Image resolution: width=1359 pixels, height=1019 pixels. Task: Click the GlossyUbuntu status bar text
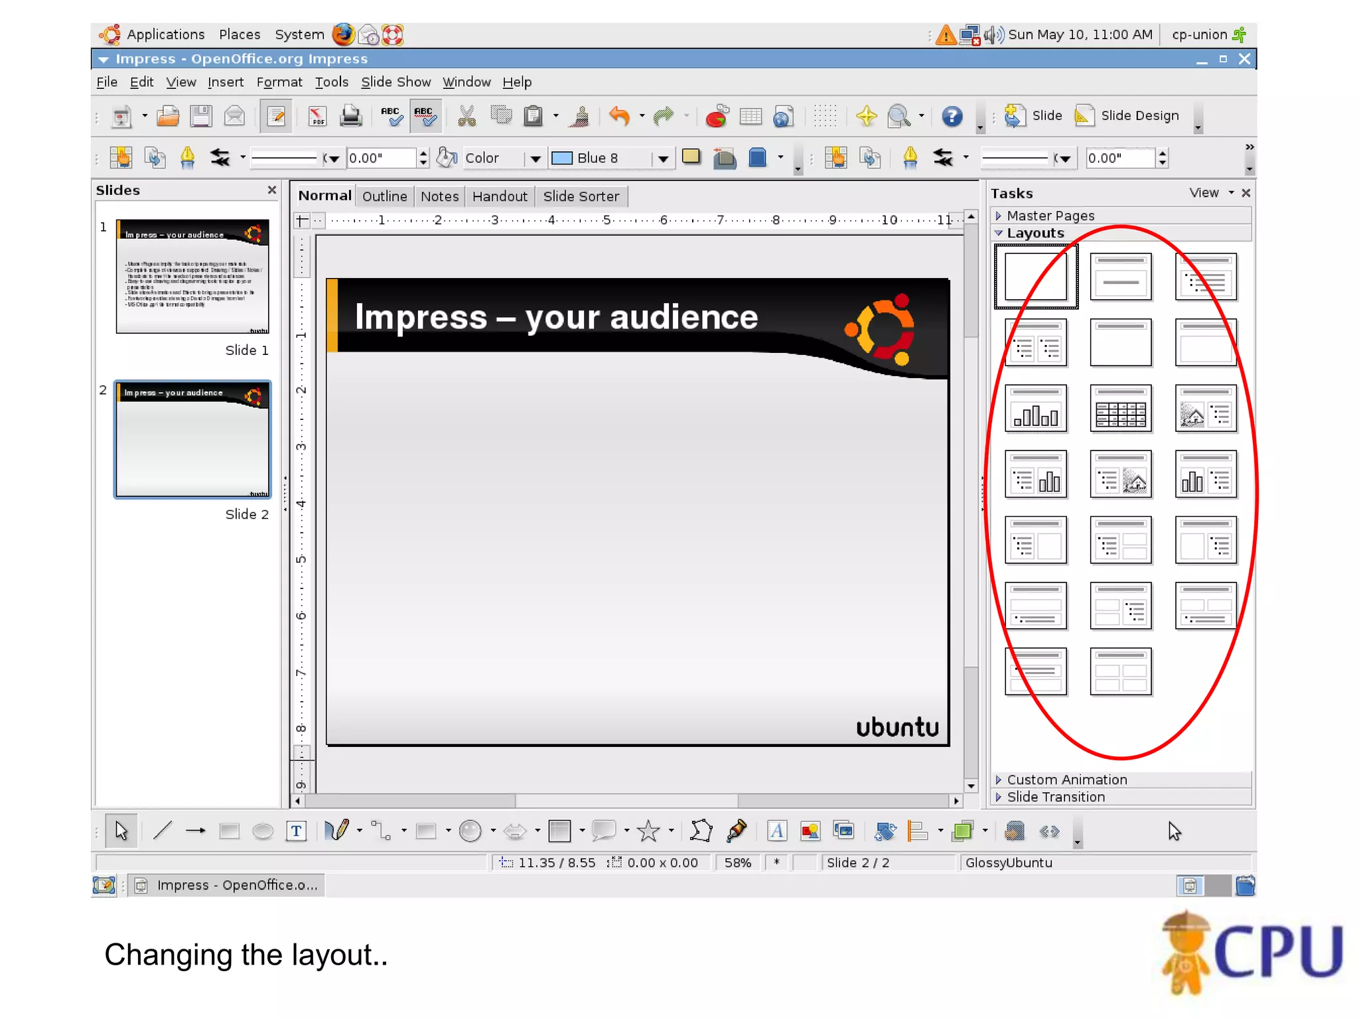(x=1009, y=862)
